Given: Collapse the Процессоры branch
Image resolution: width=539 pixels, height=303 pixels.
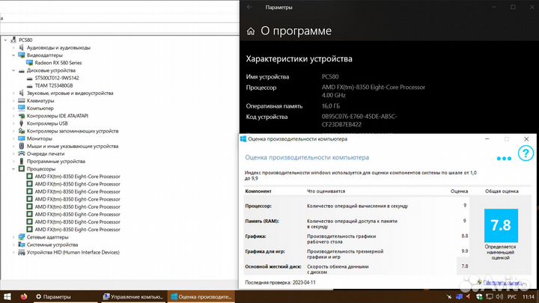Looking at the screenshot, I should tap(13, 168).
